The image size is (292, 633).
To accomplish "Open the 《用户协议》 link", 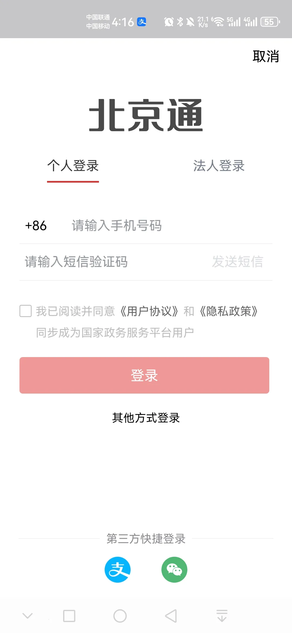I will tap(149, 311).
